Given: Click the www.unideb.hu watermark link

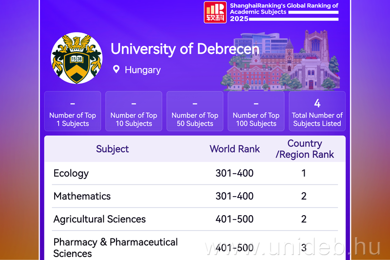Looking at the screenshot, I should click(292, 247).
